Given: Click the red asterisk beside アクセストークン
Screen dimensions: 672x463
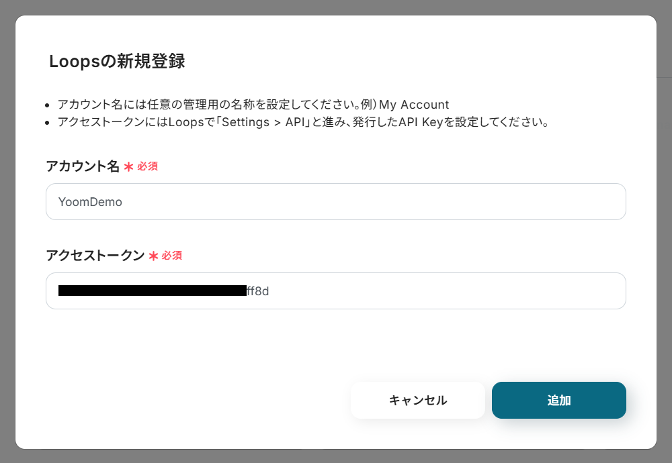Looking at the screenshot, I should click(153, 256).
